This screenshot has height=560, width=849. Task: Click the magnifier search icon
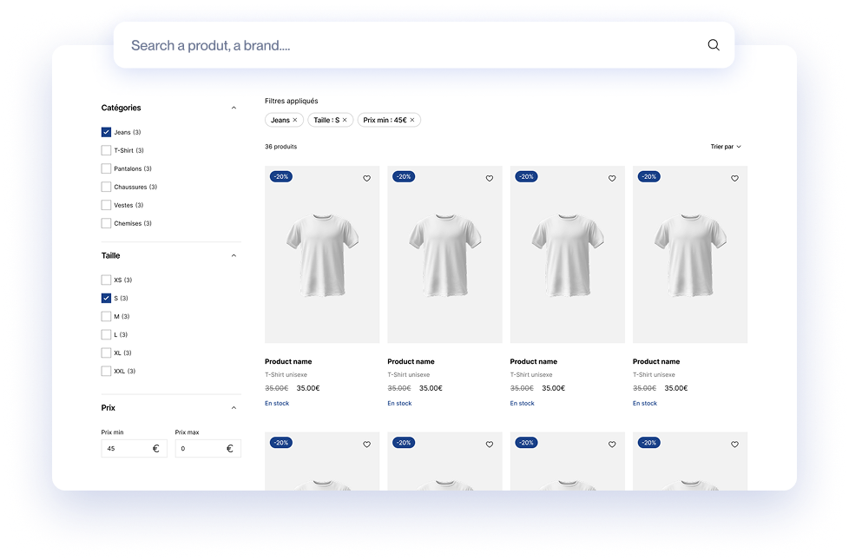click(x=714, y=45)
